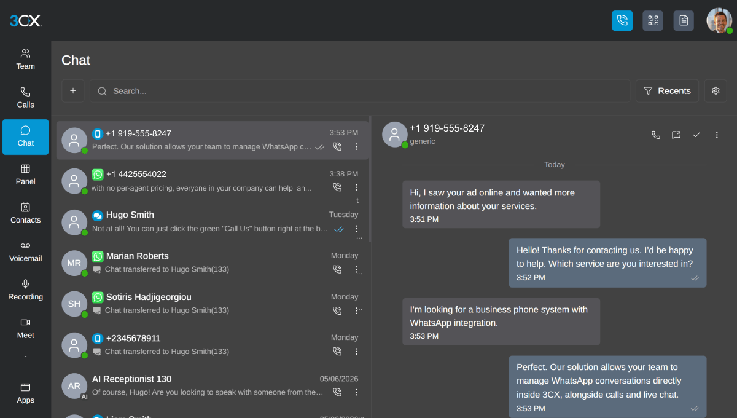
Task: Open Panel in sidebar
Action: pyautogui.click(x=26, y=175)
